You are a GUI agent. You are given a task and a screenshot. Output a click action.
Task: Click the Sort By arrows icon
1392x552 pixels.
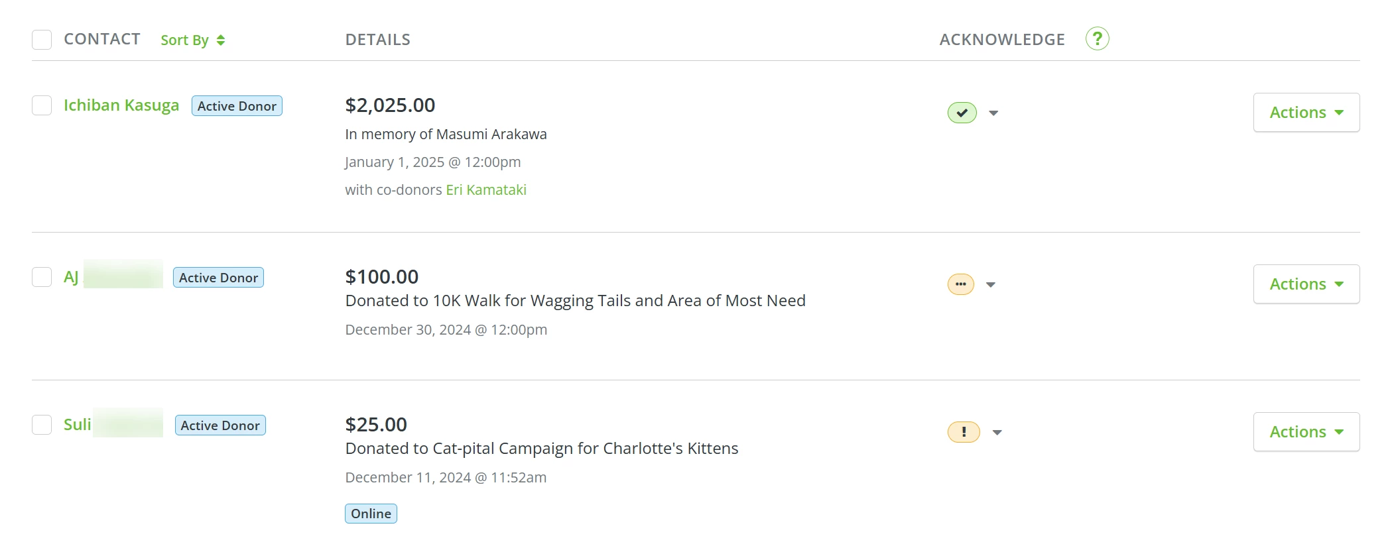coord(221,40)
